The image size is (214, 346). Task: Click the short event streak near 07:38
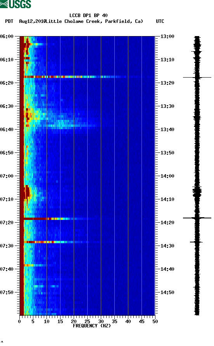[x=35, y=265]
